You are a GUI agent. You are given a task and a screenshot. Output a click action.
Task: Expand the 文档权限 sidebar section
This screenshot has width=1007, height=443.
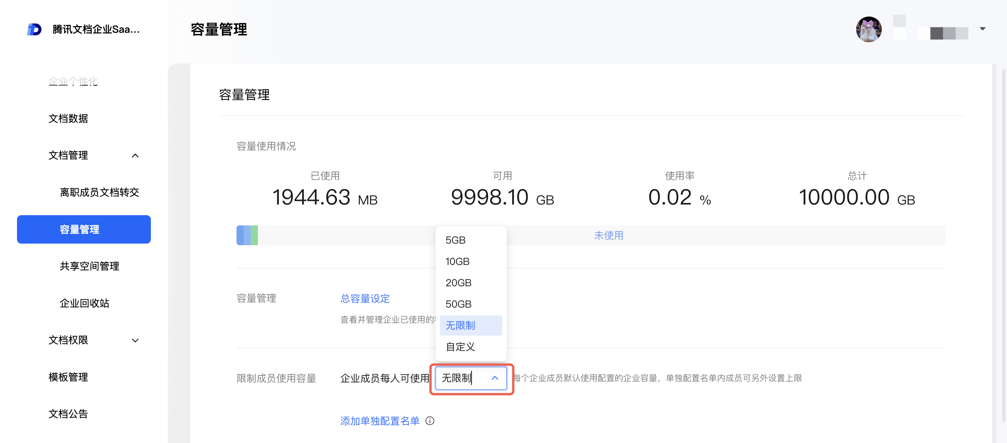click(135, 340)
